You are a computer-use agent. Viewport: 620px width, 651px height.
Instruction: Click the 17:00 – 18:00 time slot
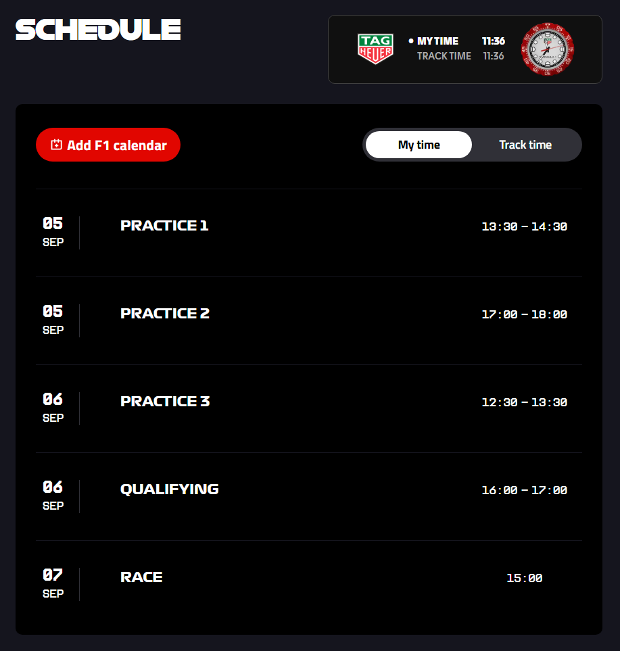(524, 315)
